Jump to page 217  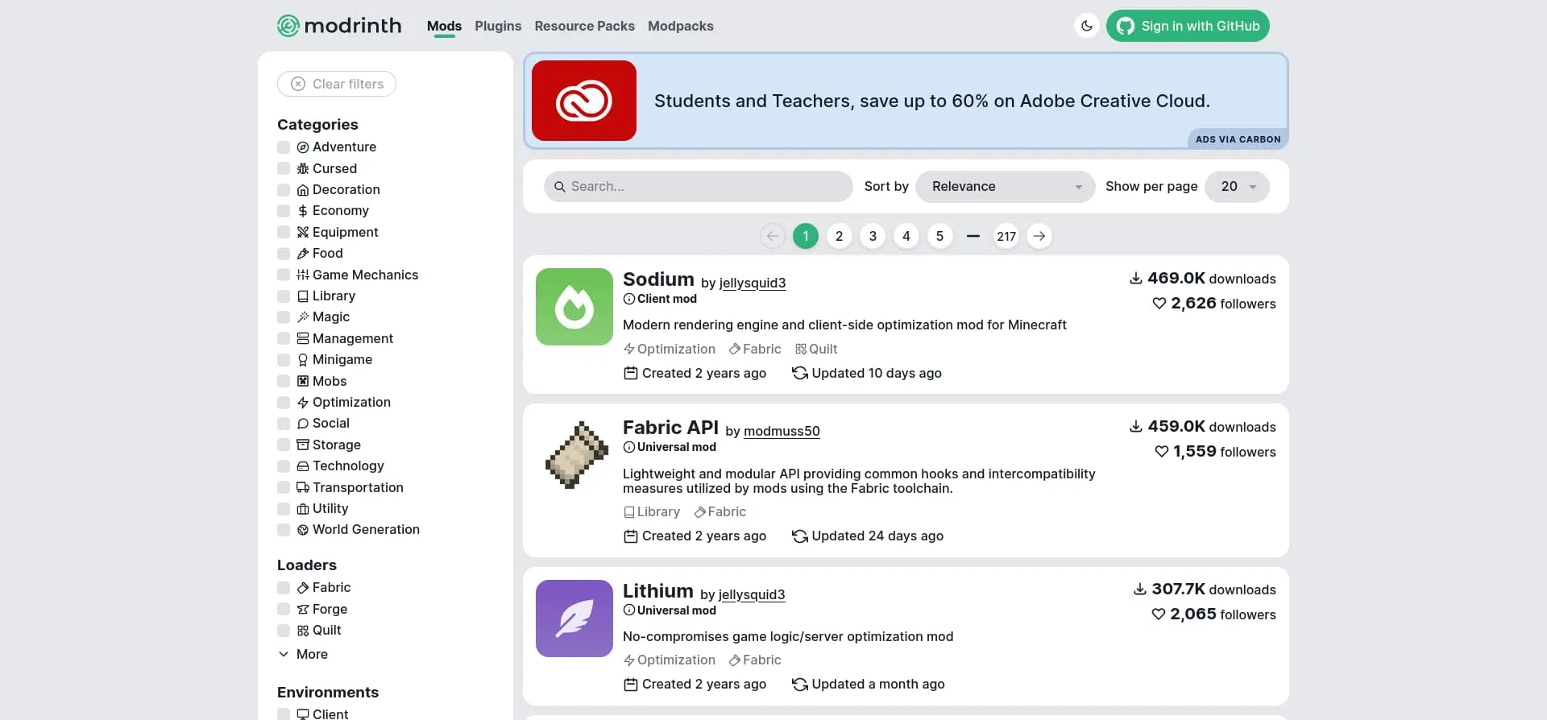[x=1006, y=236]
